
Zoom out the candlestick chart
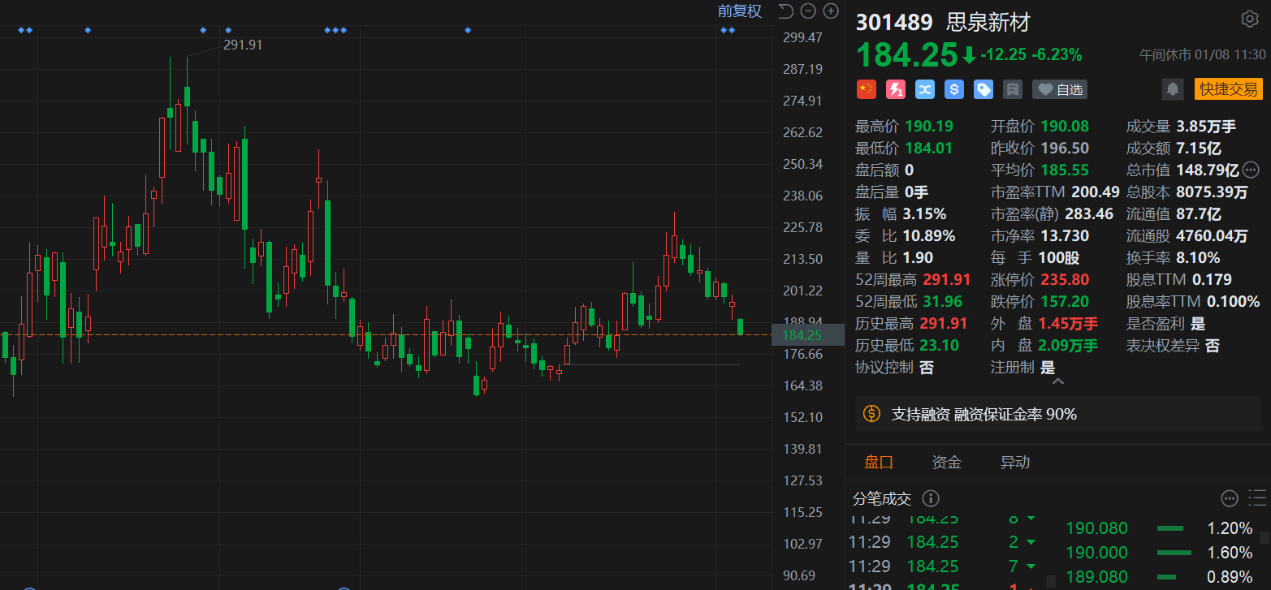(x=808, y=11)
